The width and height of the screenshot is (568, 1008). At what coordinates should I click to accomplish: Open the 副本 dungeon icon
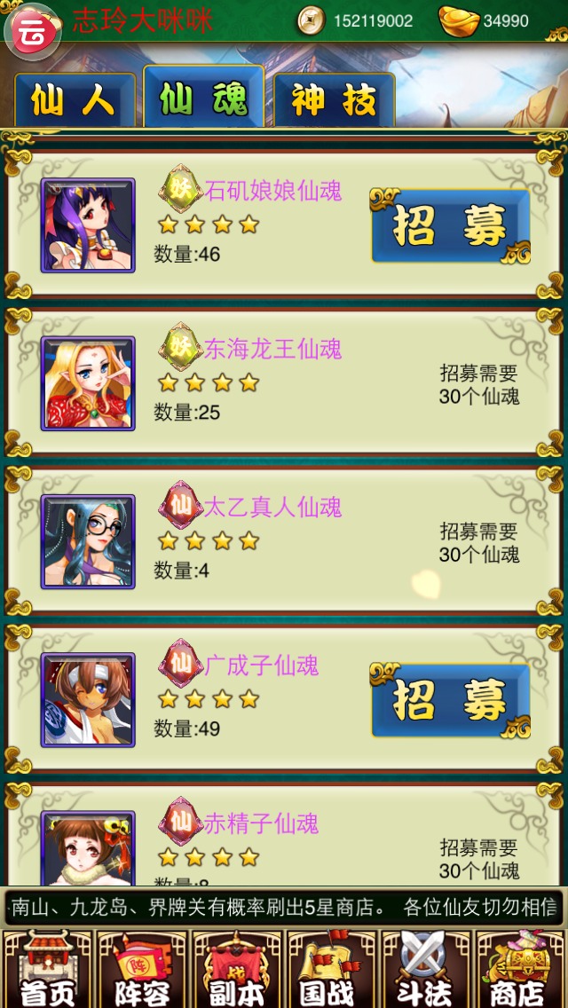(237, 969)
